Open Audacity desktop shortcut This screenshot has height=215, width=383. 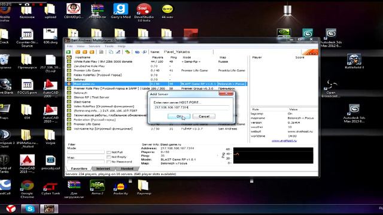click(x=120, y=188)
